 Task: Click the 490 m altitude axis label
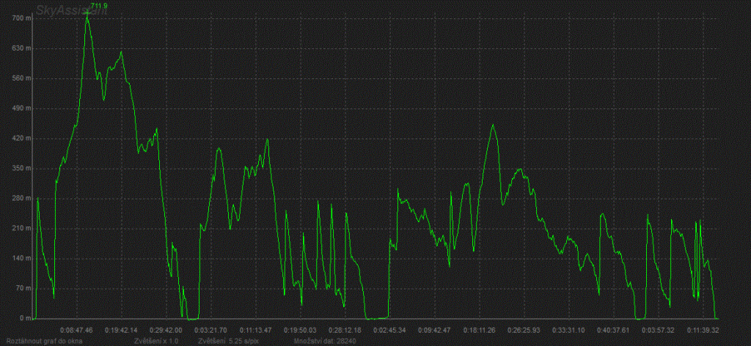[16, 108]
